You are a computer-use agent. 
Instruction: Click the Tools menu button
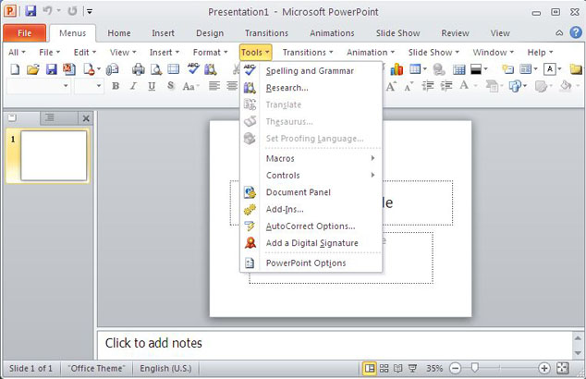point(256,53)
